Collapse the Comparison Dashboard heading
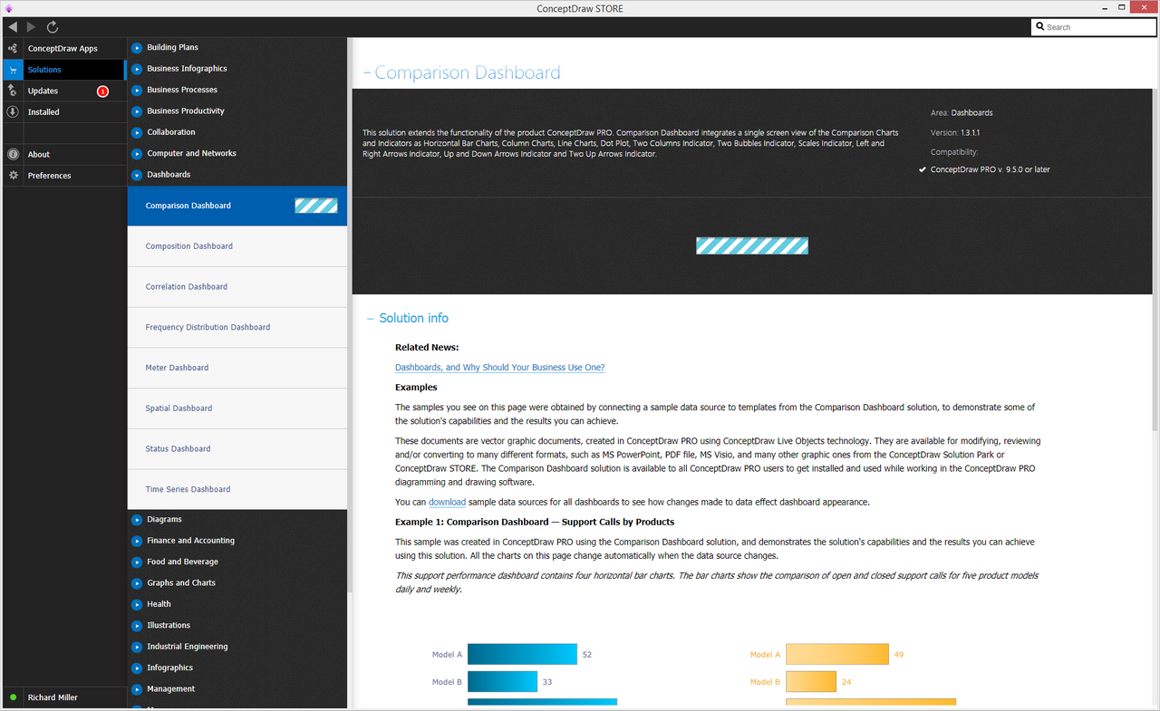 point(367,73)
